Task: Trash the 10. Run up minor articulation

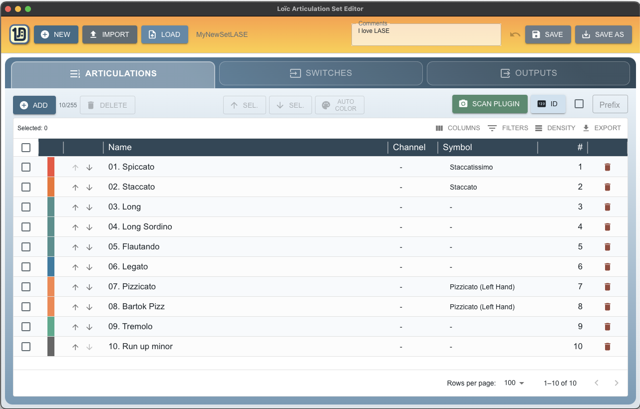Action: click(608, 347)
